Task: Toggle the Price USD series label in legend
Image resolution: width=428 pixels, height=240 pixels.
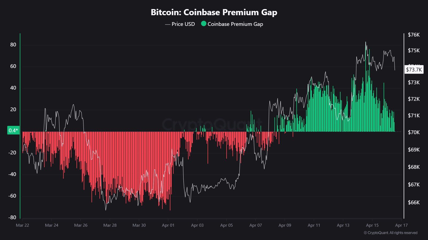Action: tap(183, 24)
